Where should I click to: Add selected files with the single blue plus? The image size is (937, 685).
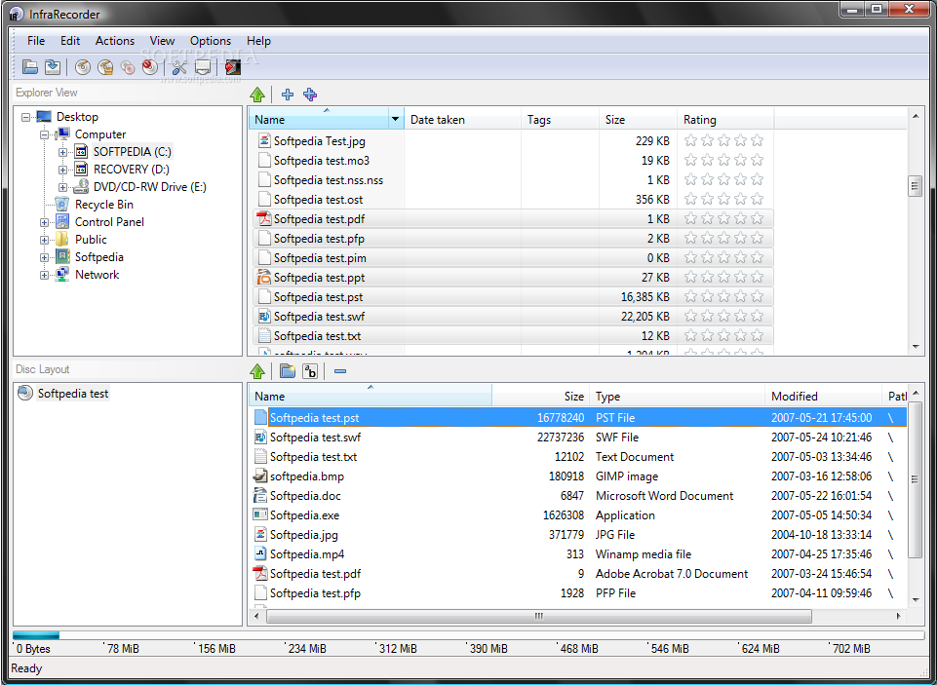point(288,95)
